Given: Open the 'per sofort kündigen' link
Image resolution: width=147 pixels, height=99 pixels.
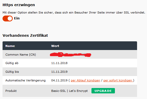Looking at the screenshot, I should click(118, 80).
